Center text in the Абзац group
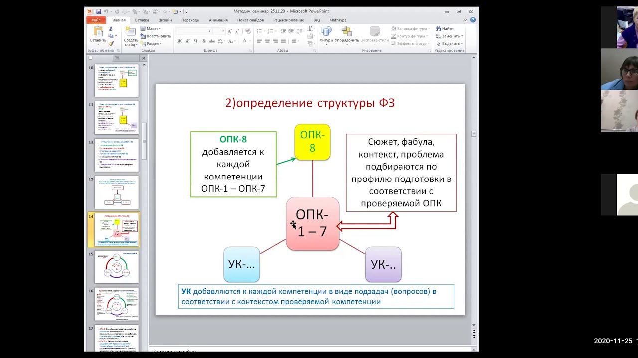Image resolution: width=638 pixels, height=358 pixels. 267,41
